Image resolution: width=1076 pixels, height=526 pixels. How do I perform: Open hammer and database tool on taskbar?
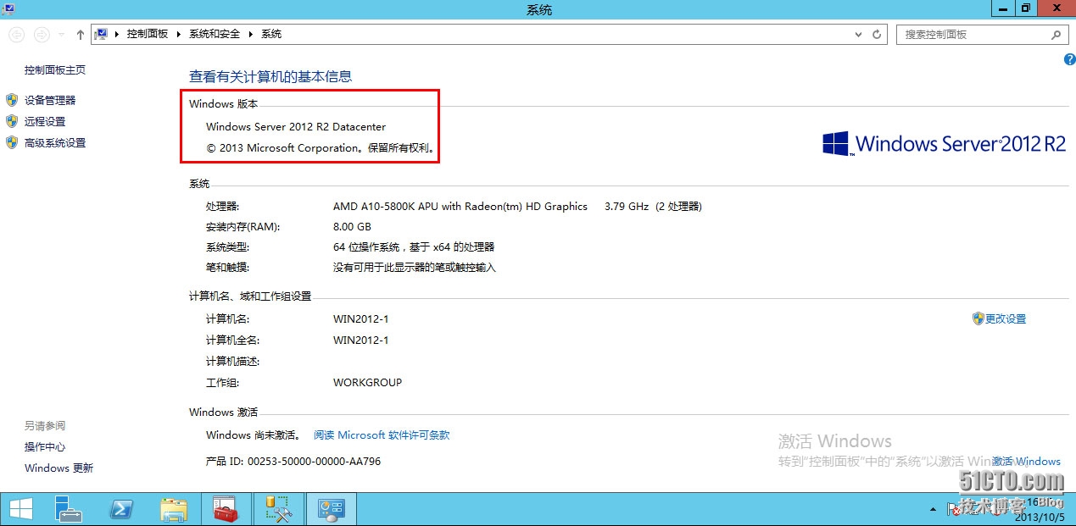[279, 509]
